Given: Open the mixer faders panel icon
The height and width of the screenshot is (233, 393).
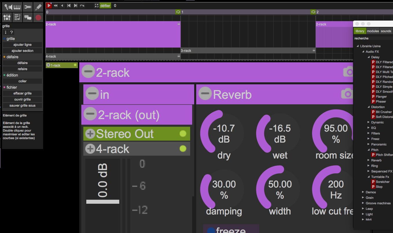Looking at the screenshot, I should (x=7, y=17).
